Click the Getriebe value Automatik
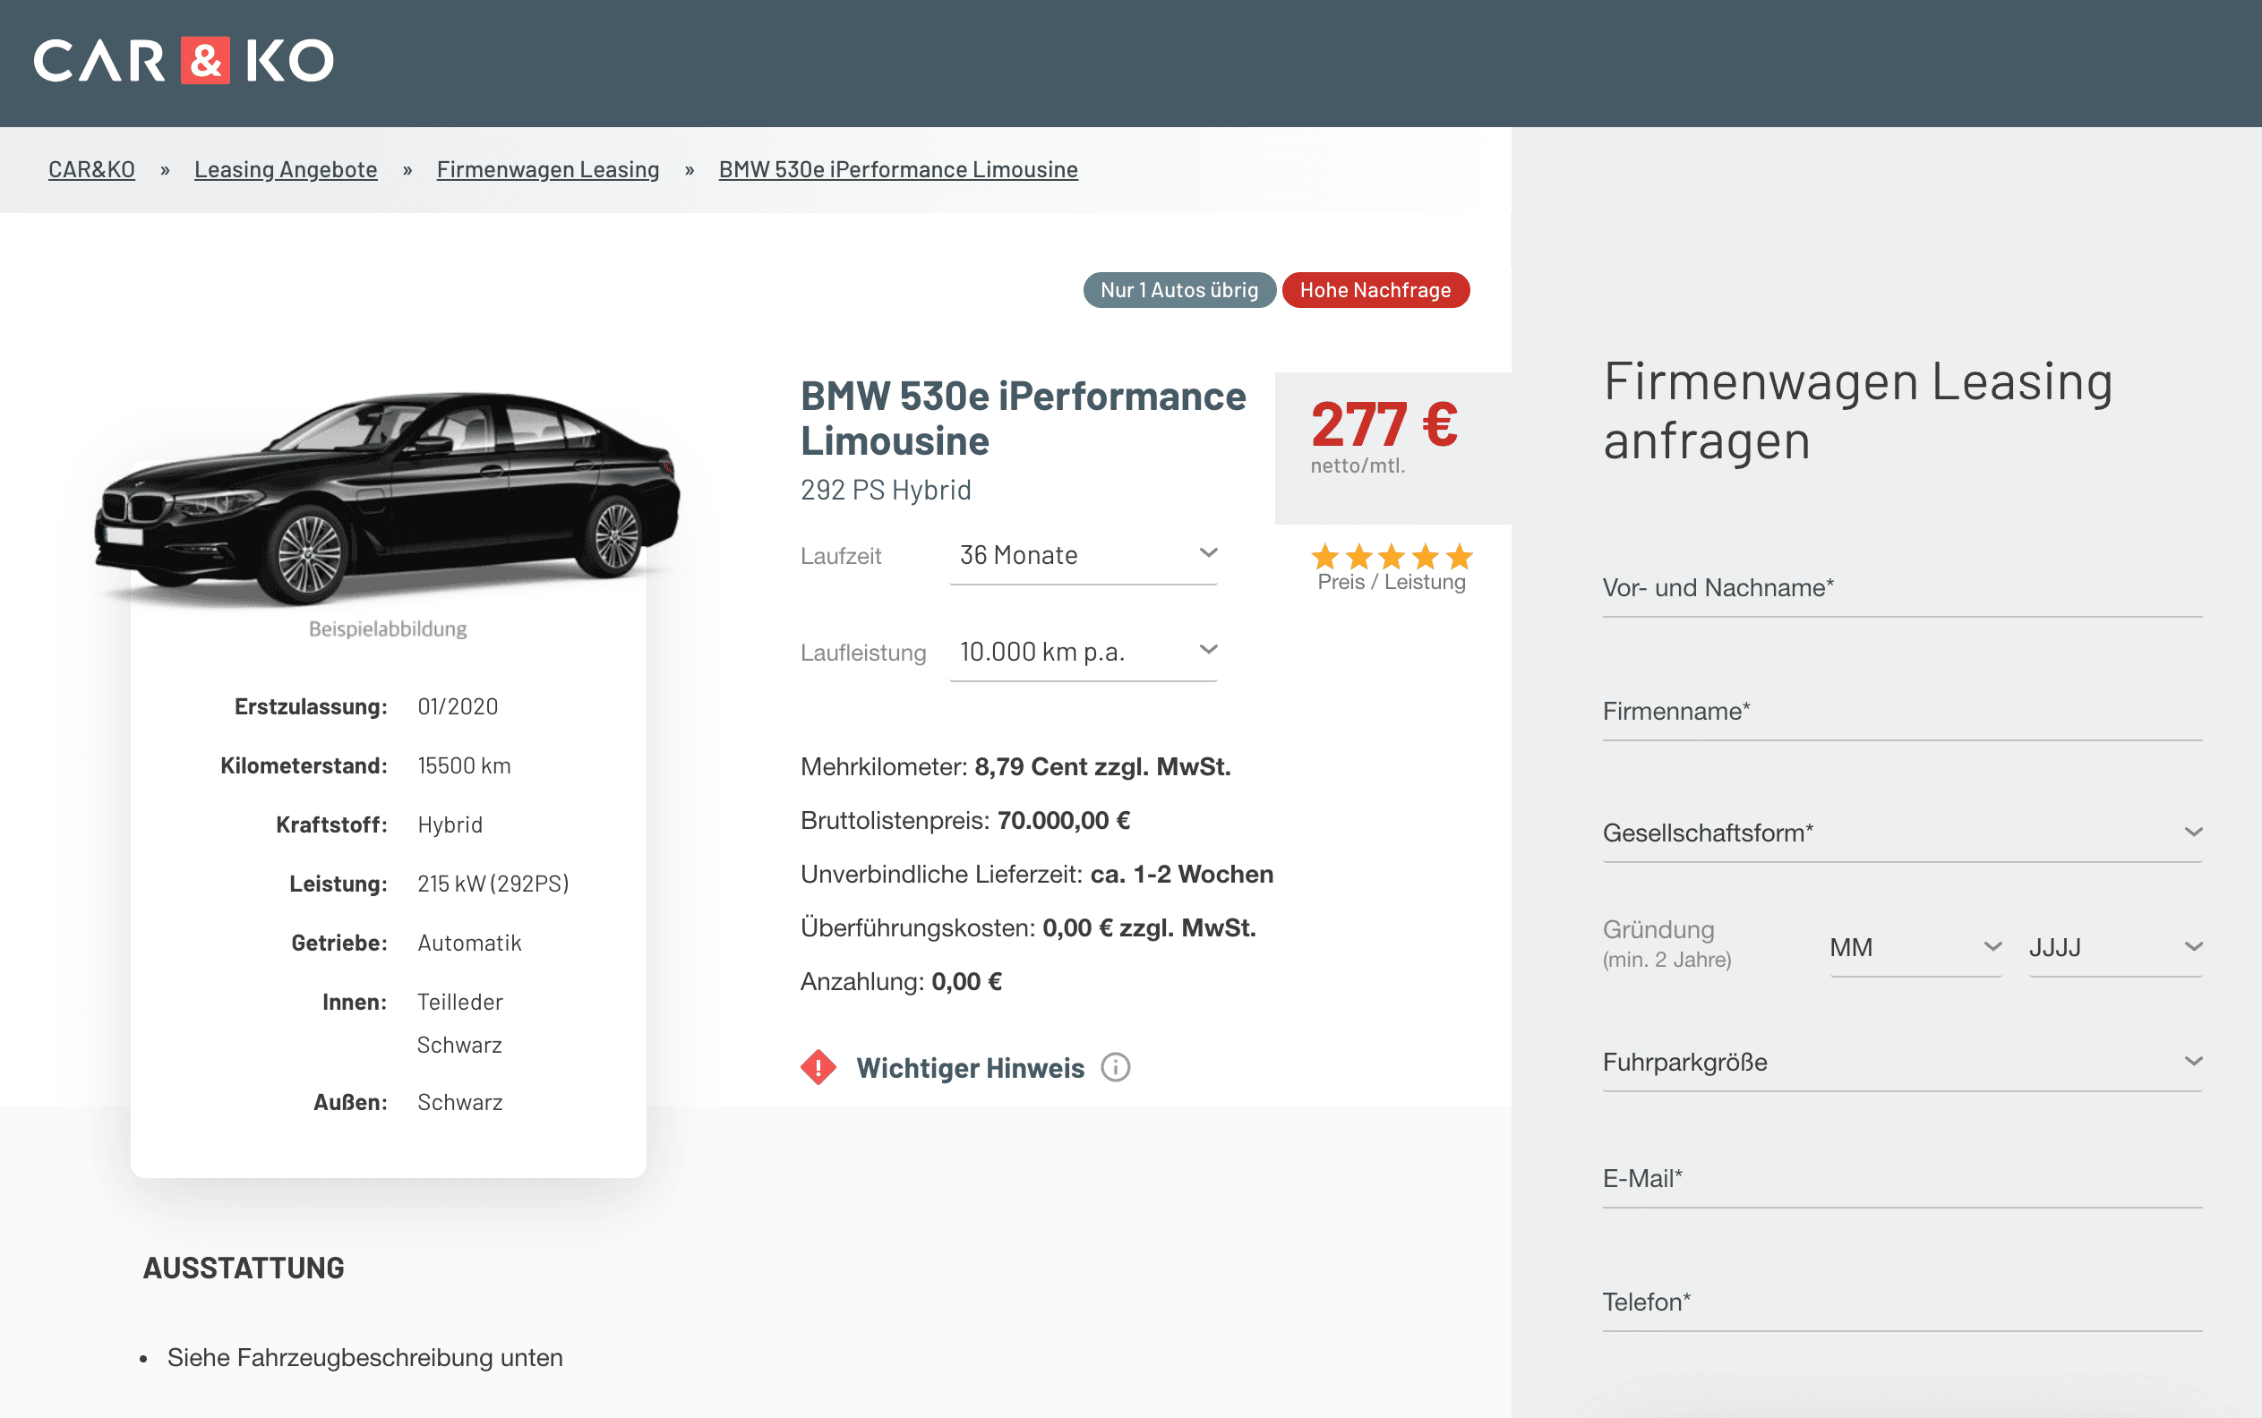Image resolution: width=2262 pixels, height=1418 pixels. (x=469, y=943)
